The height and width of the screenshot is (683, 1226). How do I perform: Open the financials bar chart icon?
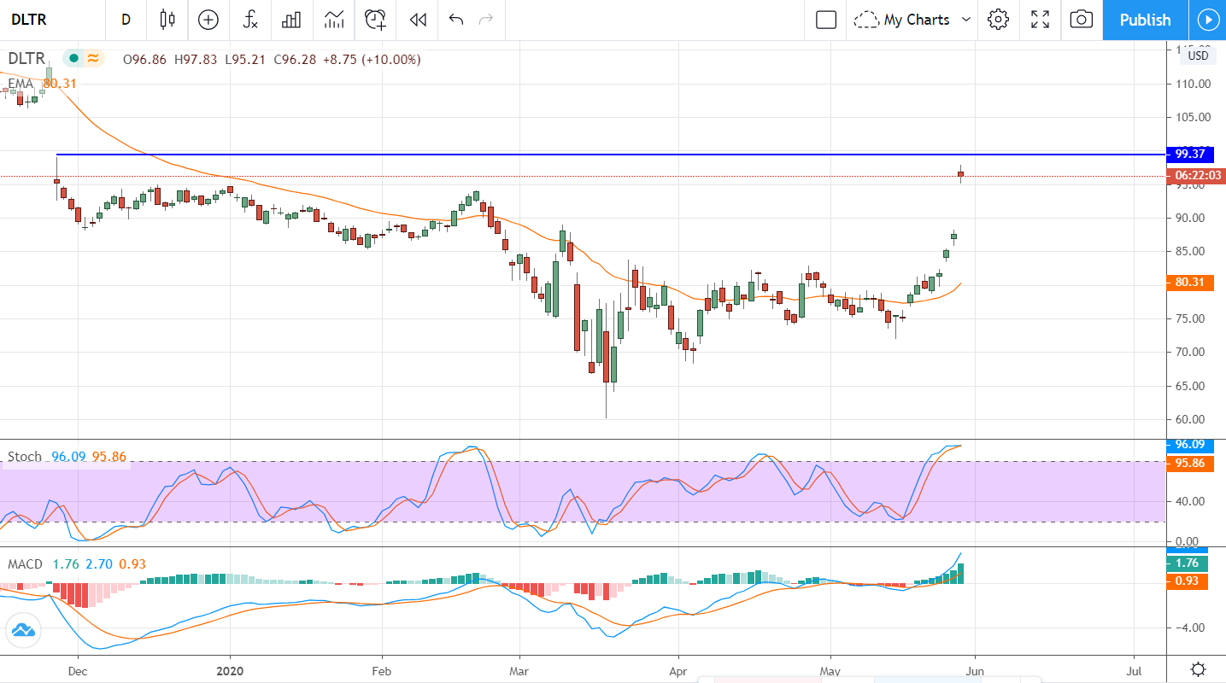(292, 20)
